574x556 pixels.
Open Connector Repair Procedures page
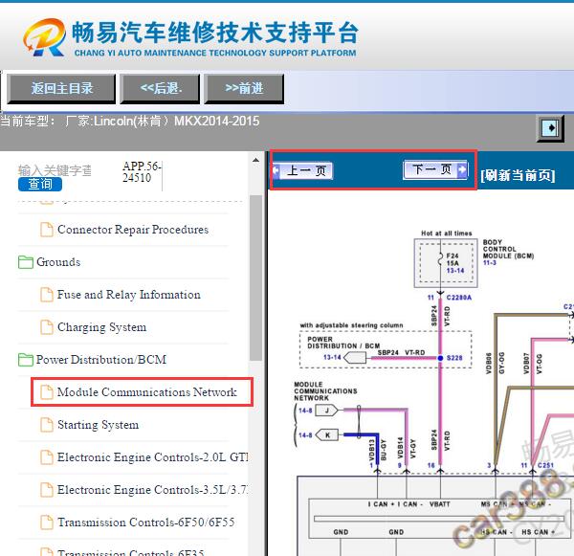click(x=133, y=230)
